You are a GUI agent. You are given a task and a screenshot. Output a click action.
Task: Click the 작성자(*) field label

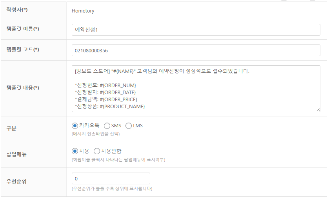pos(17,10)
